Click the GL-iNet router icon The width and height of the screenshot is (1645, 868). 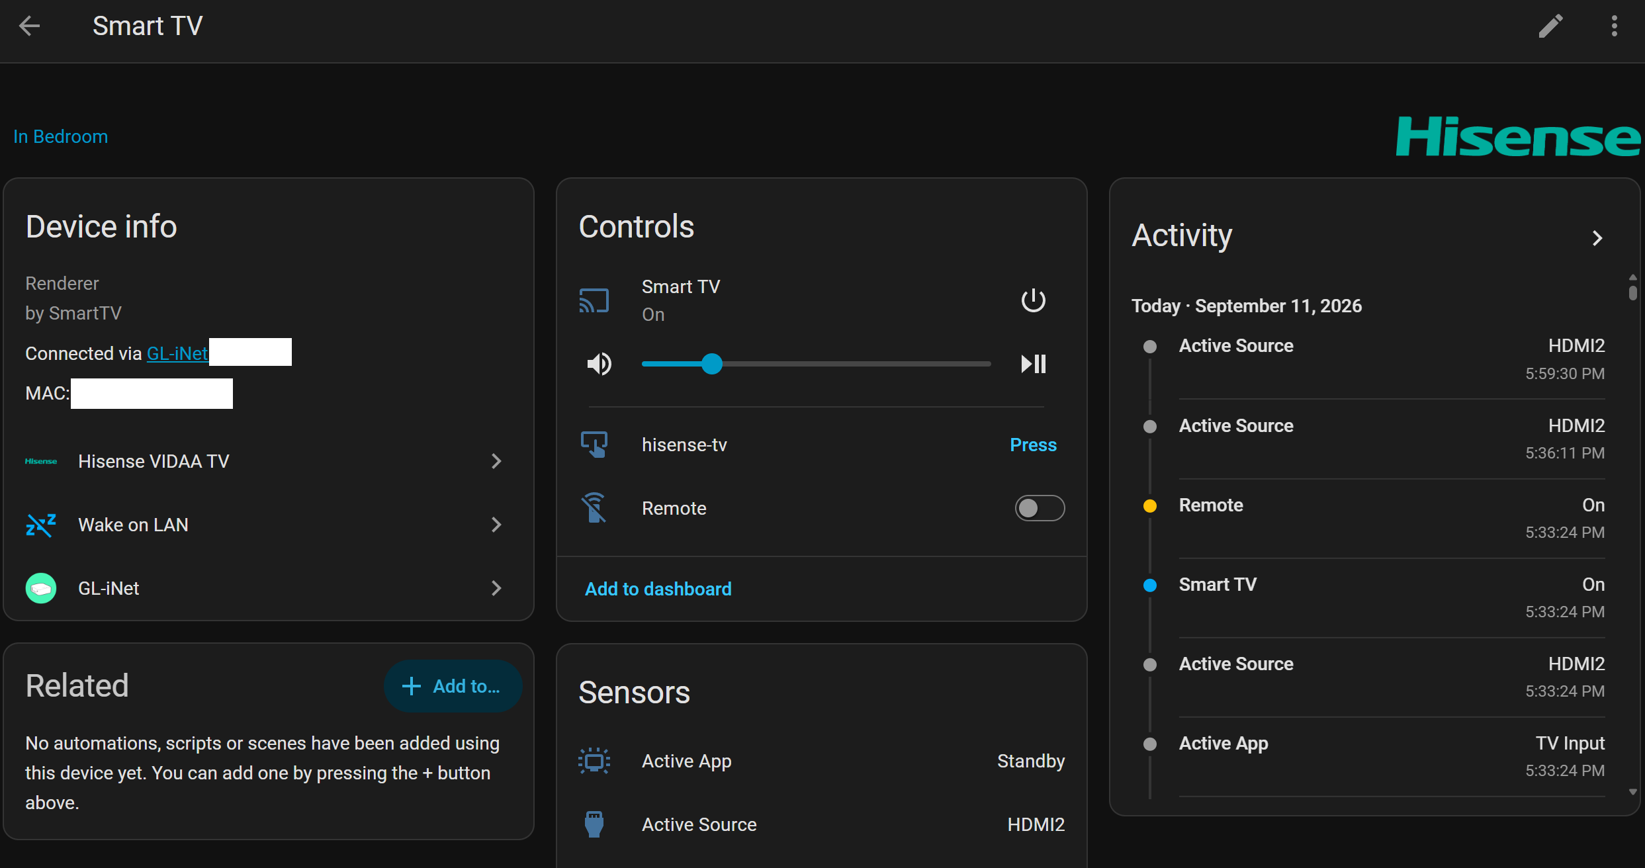[x=41, y=588]
